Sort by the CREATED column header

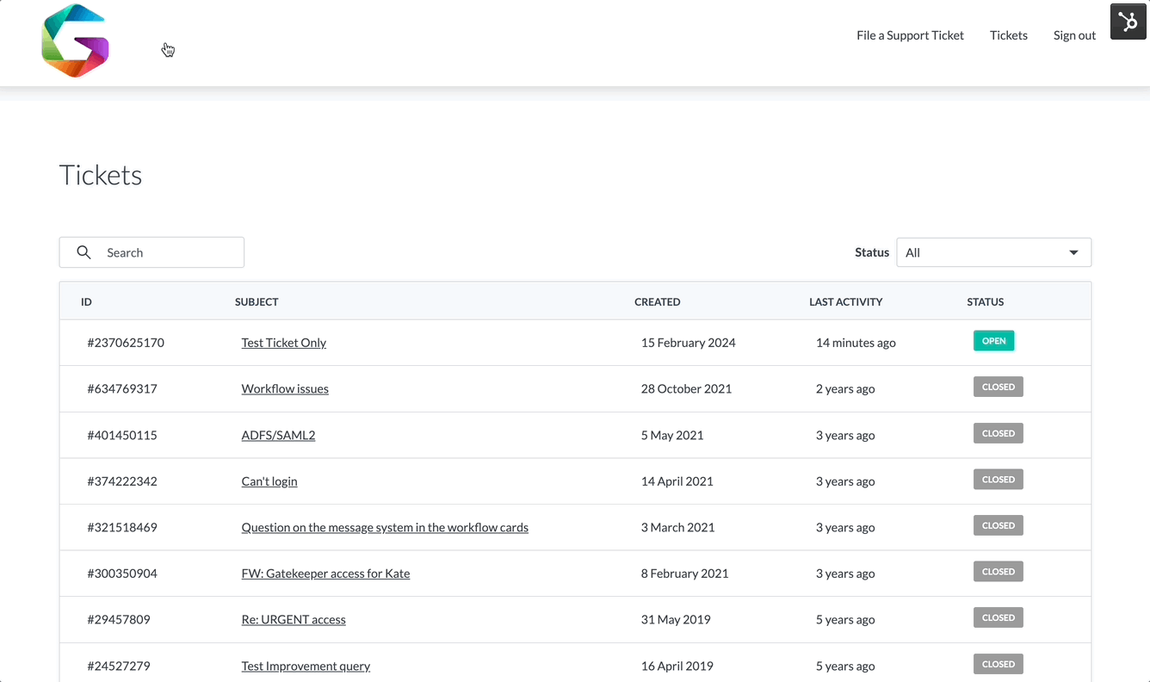[658, 301]
